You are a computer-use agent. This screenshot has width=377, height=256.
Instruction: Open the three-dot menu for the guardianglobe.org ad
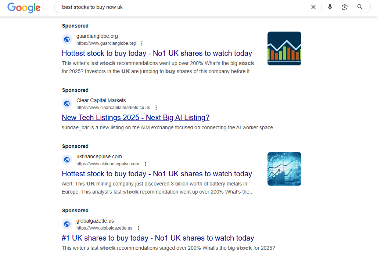pos(142,43)
